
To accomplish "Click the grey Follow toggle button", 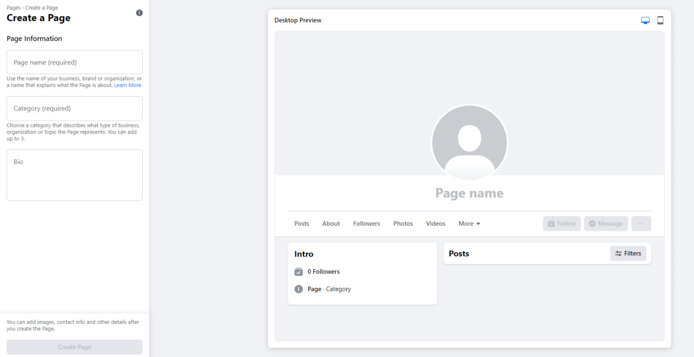I will click(562, 223).
